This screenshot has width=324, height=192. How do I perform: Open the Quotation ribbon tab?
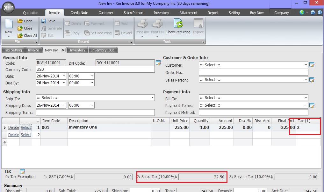pyautogui.click(x=31, y=13)
